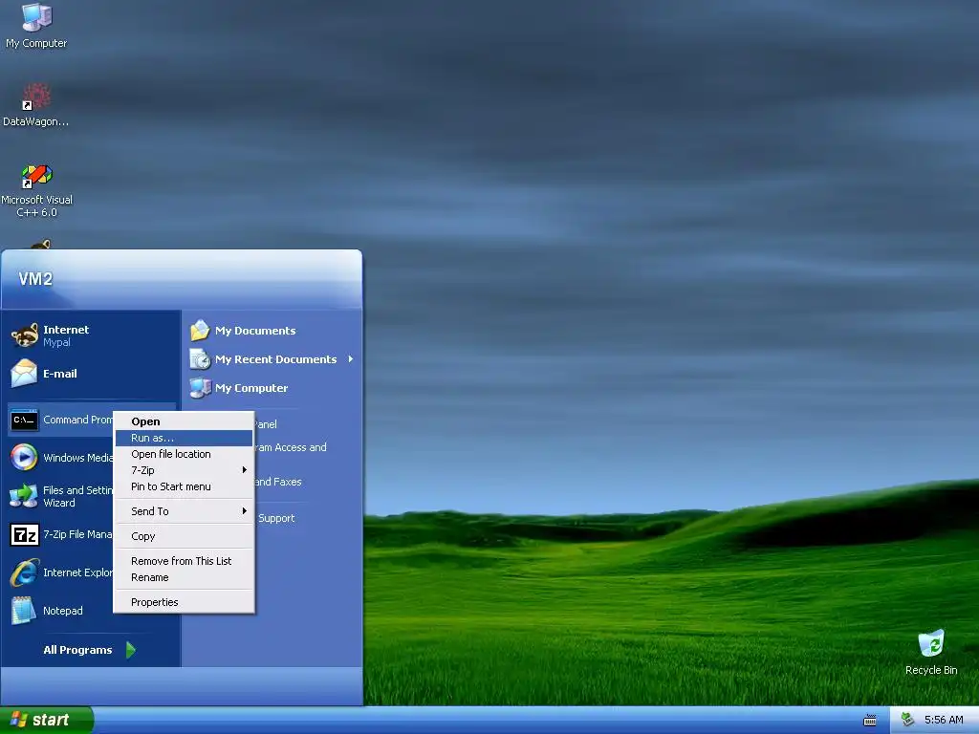Click the 5:56 AM taskbar clock

(x=944, y=720)
